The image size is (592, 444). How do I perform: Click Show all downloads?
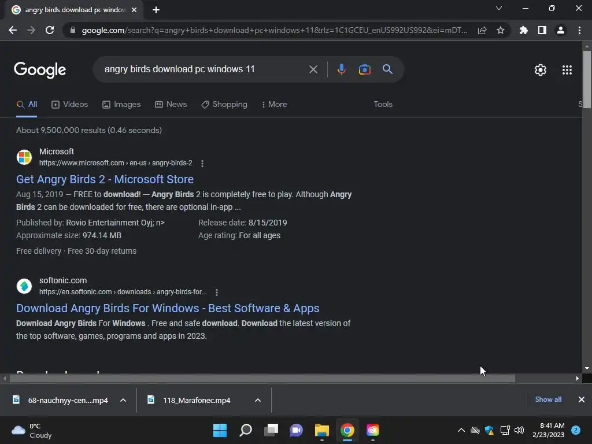[548, 399]
